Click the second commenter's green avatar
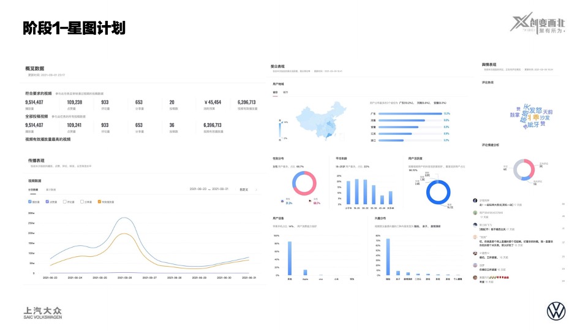The height and width of the screenshot is (331, 588). point(475,213)
